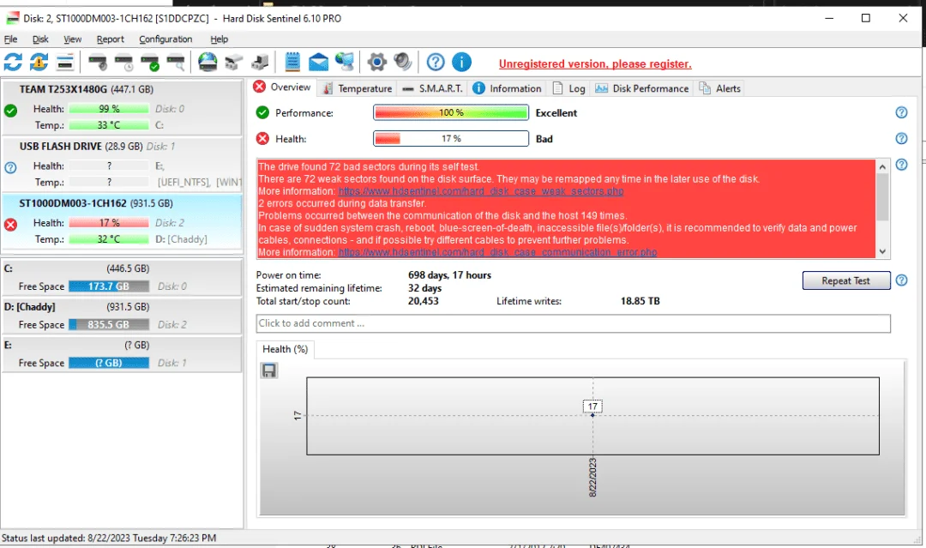Select the E: partition entry
The height and width of the screenshot is (548, 926).
pos(122,353)
